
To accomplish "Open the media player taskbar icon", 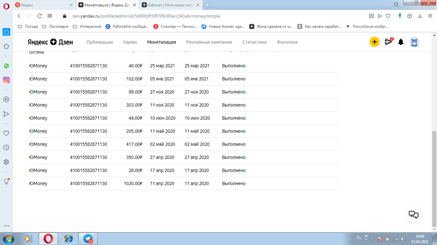I will (x=28, y=239).
